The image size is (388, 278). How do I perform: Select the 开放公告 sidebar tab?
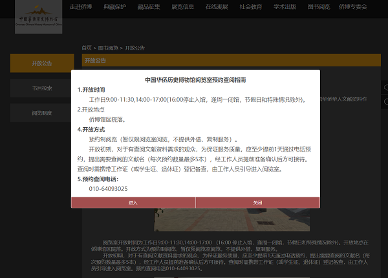click(42, 63)
